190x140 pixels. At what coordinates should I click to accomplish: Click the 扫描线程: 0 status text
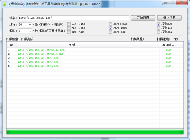139,39
